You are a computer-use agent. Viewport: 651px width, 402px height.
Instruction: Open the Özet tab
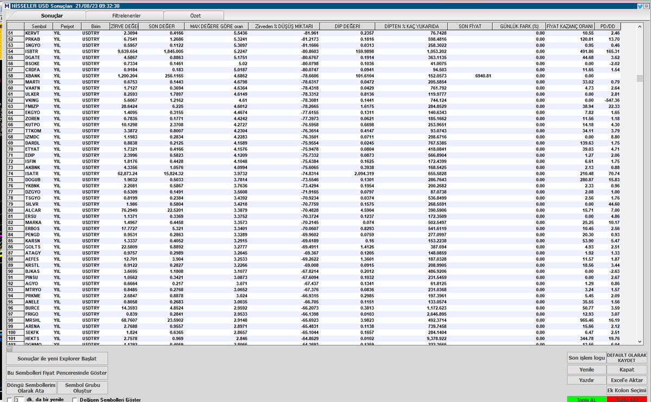pos(193,16)
